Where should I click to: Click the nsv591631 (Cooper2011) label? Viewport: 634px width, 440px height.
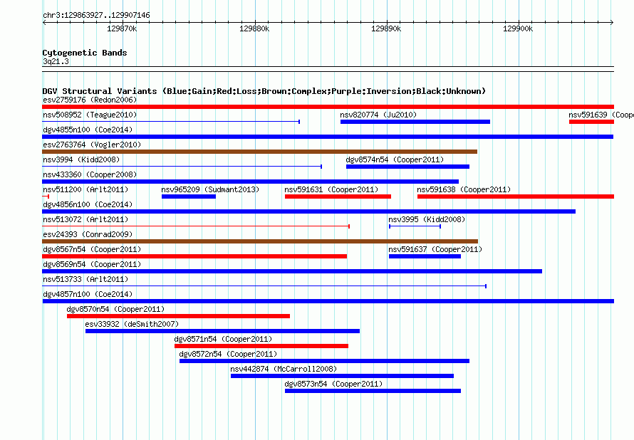[331, 189]
